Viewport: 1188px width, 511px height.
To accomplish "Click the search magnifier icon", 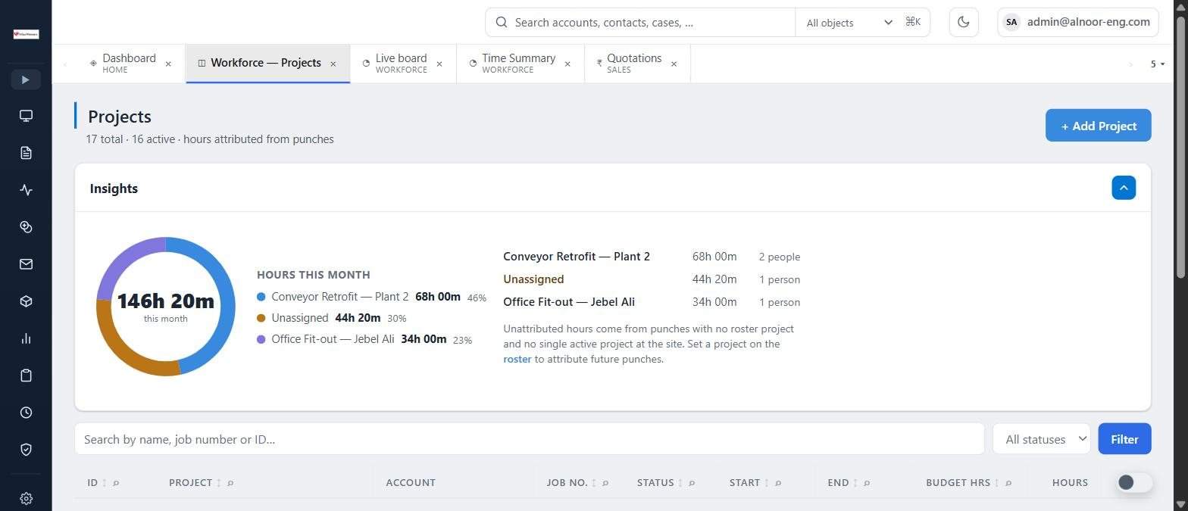I will (x=501, y=23).
